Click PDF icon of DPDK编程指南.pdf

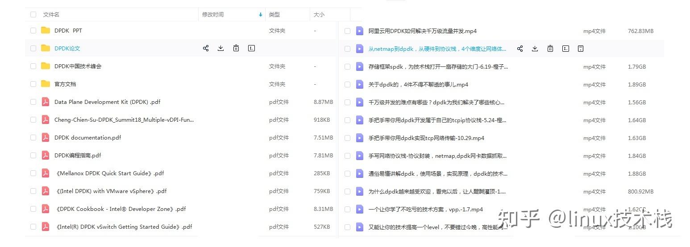point(46,155)
